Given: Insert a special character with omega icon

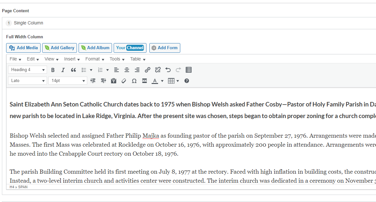Looking at the screenshot, I should point(134,81).
